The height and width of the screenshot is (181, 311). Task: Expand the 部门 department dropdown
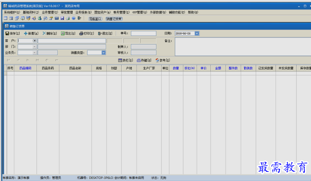coord(34,47)
